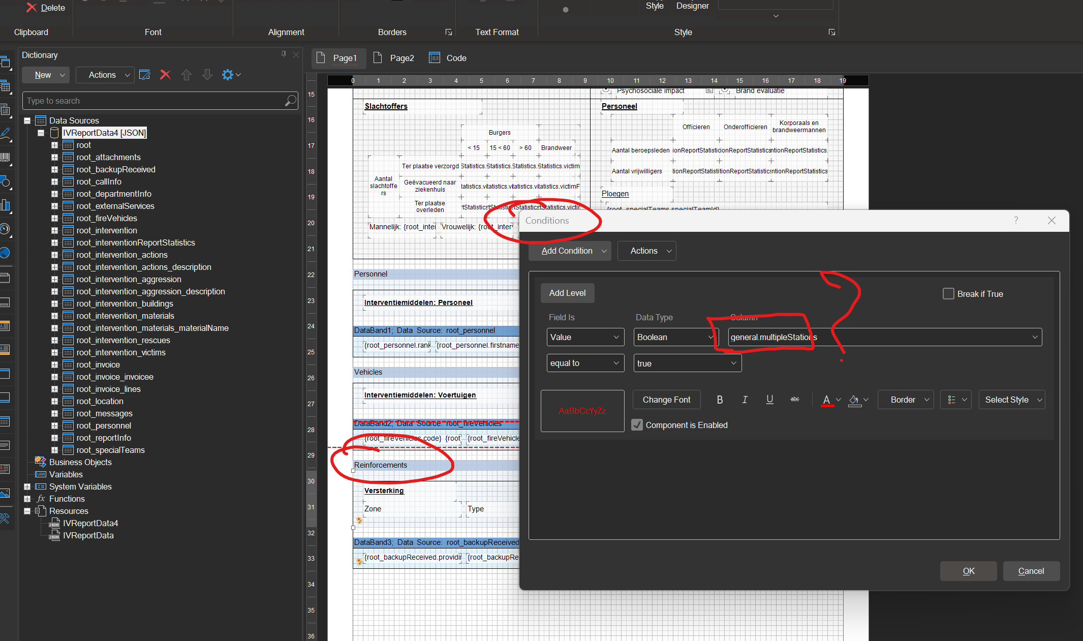Open the Actions dropdown in Dictionary
The height and width of the screenshot is (641, 1083).
pos(105,75)
